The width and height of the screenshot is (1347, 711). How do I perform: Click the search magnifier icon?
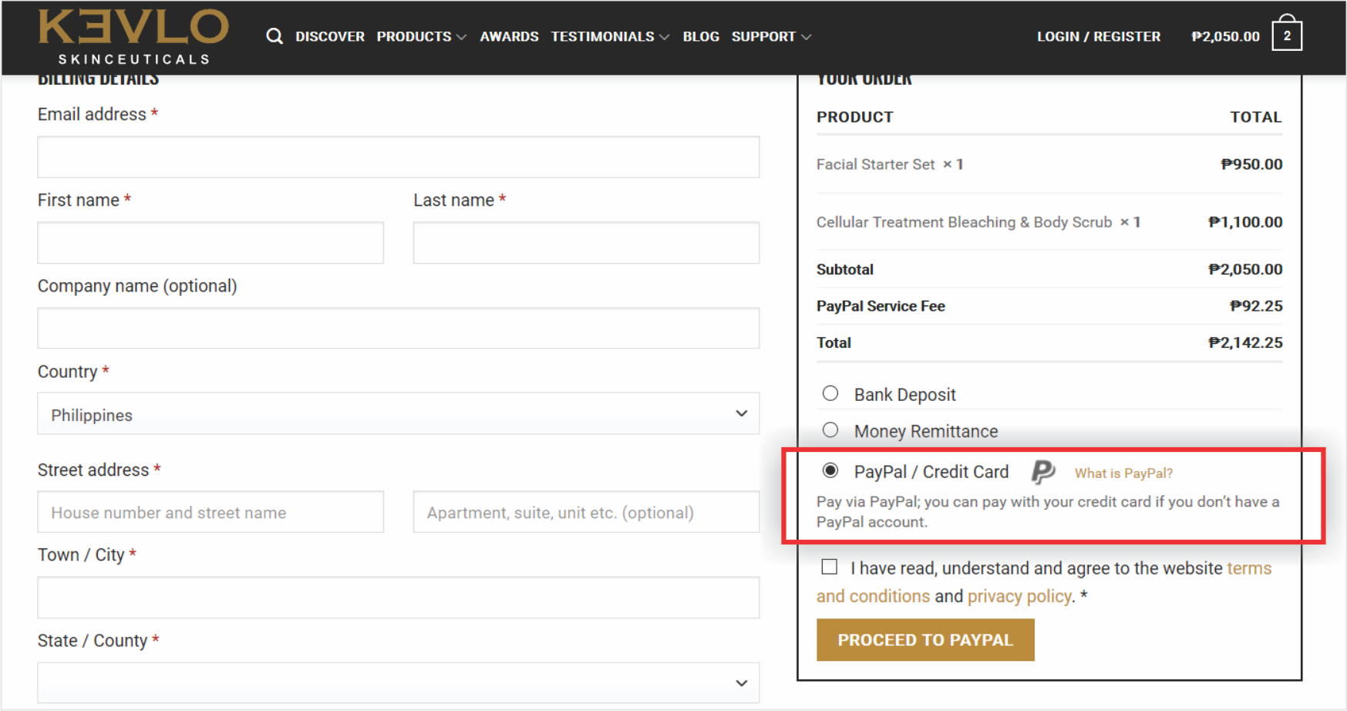click(274, 36)
